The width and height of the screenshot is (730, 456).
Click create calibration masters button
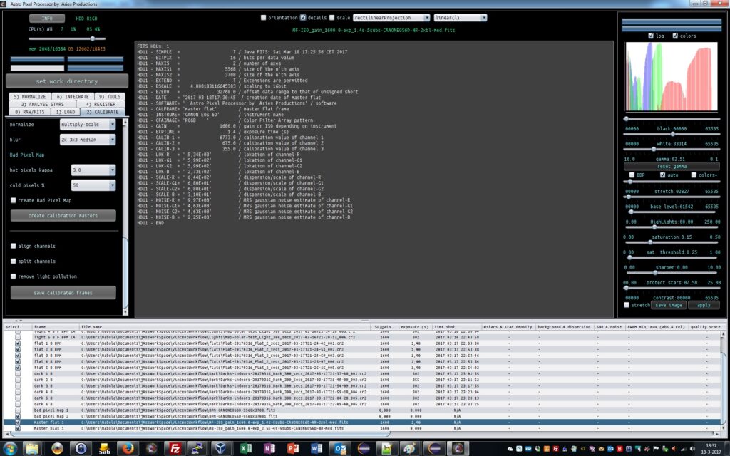click(x=63, y=215)
